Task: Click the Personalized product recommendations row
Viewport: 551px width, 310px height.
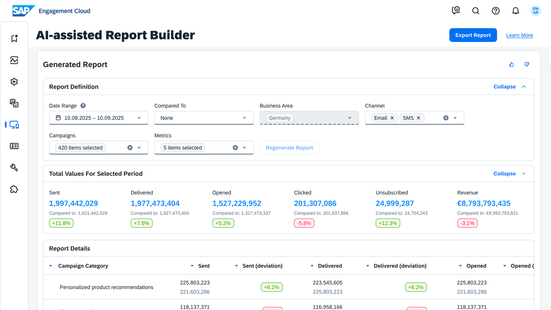Action: [288, 287]
